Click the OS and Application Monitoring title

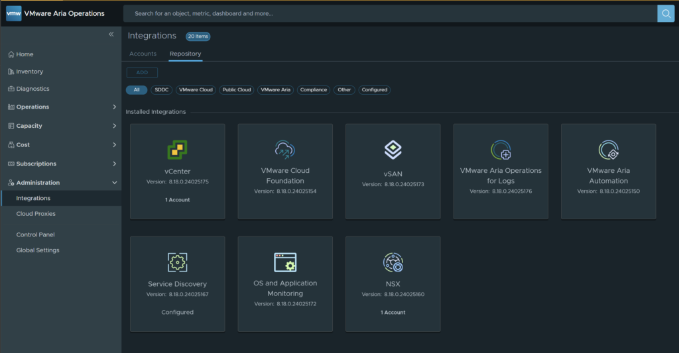(285, 288)
